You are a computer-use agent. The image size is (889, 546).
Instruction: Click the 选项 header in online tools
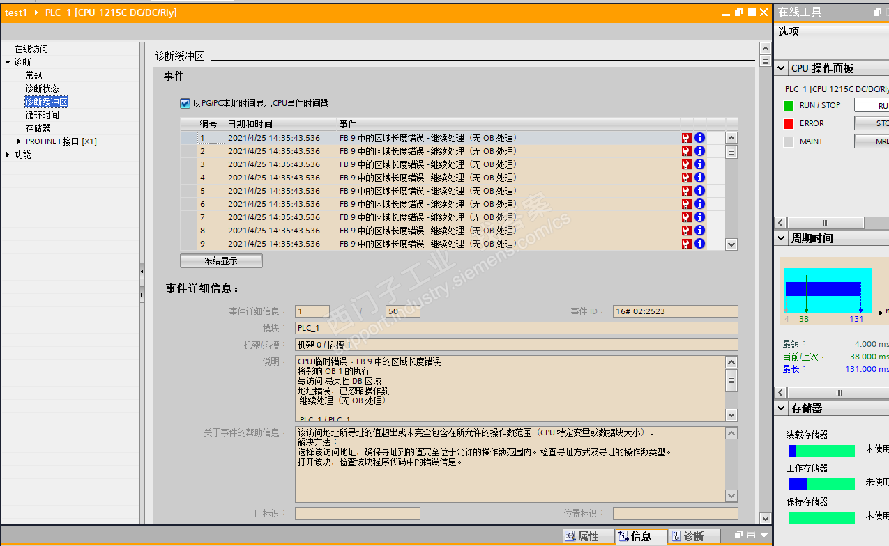pos(789,31)
